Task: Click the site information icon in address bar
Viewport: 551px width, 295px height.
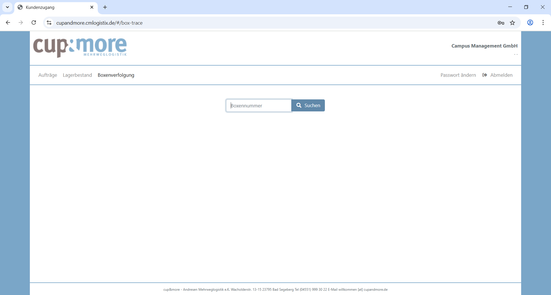Action: coord(49,23)
